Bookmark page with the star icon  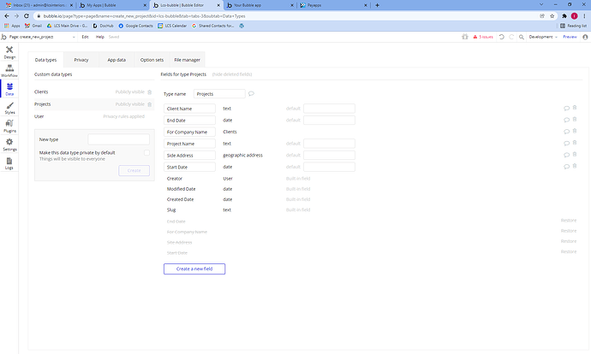(552, 16)
